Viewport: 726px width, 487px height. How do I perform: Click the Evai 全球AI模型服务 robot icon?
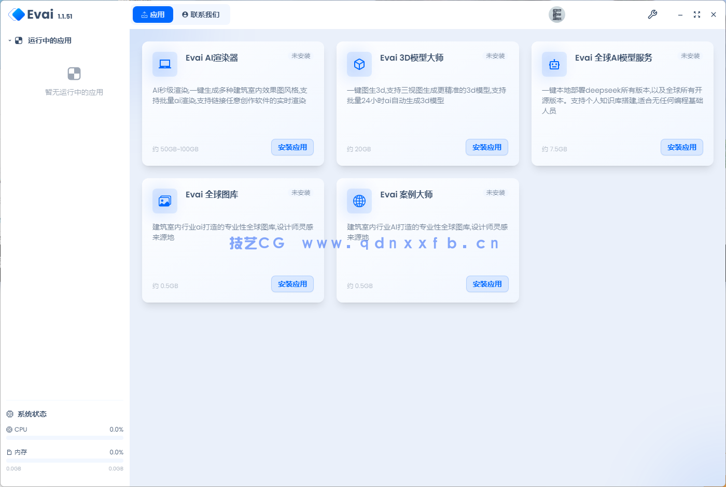click(x=554, y=64)
